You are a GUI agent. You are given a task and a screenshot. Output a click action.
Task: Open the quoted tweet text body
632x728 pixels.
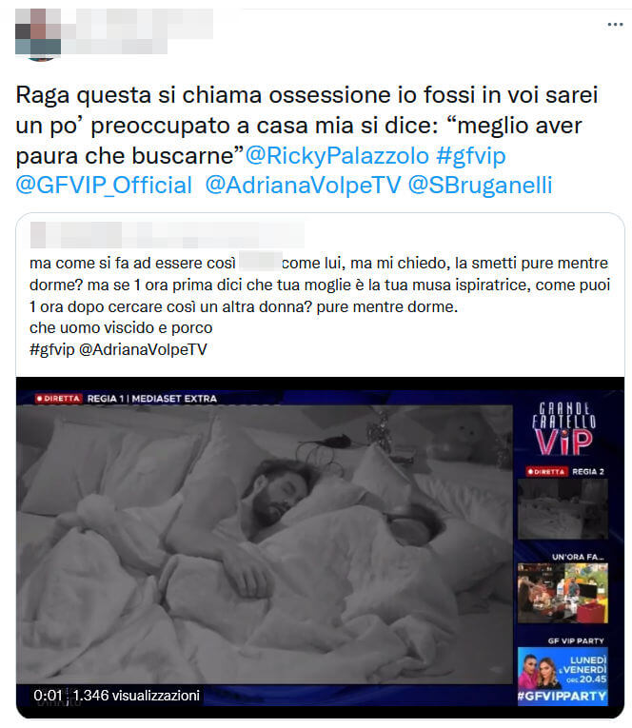(x=320, y=306)
